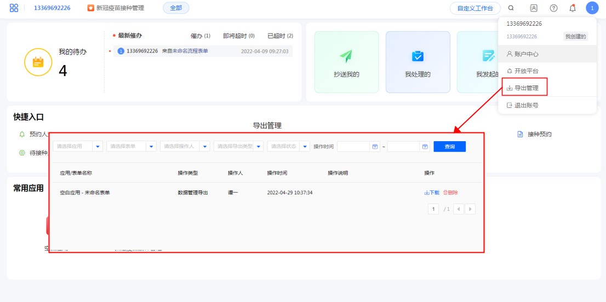606x302 pixels.
Task: Open the app grid launcher icon
Action: (14, 8)
